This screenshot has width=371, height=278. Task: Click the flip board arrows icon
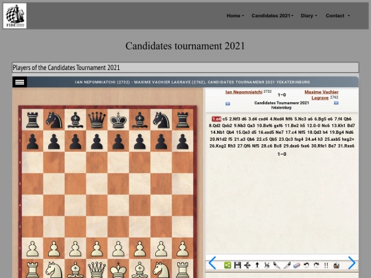(x=247, y=265)
